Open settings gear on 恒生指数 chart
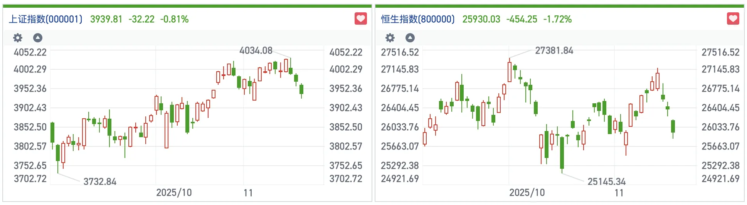747x205 pixels. (390, 38)
